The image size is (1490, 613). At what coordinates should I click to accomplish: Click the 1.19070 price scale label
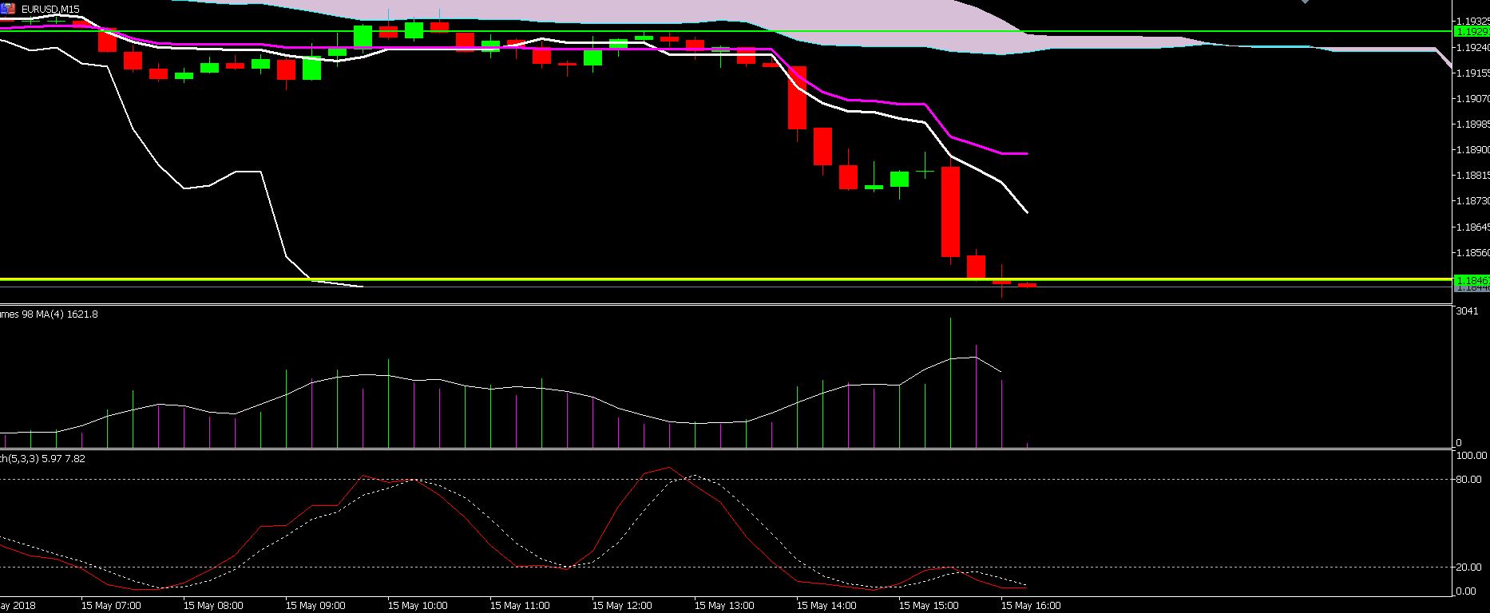[x=1472, y=98]
